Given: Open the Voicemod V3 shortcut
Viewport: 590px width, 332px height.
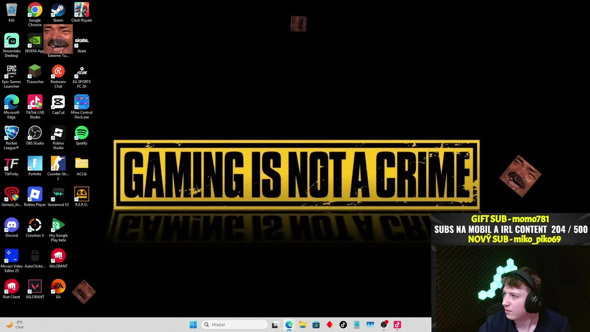Looking at the screenshot, I should pos(58,197).
